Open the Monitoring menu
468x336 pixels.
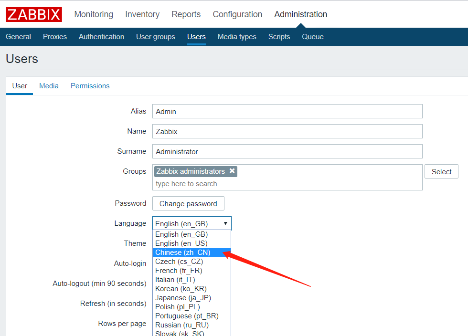click(x=94, y=14)
